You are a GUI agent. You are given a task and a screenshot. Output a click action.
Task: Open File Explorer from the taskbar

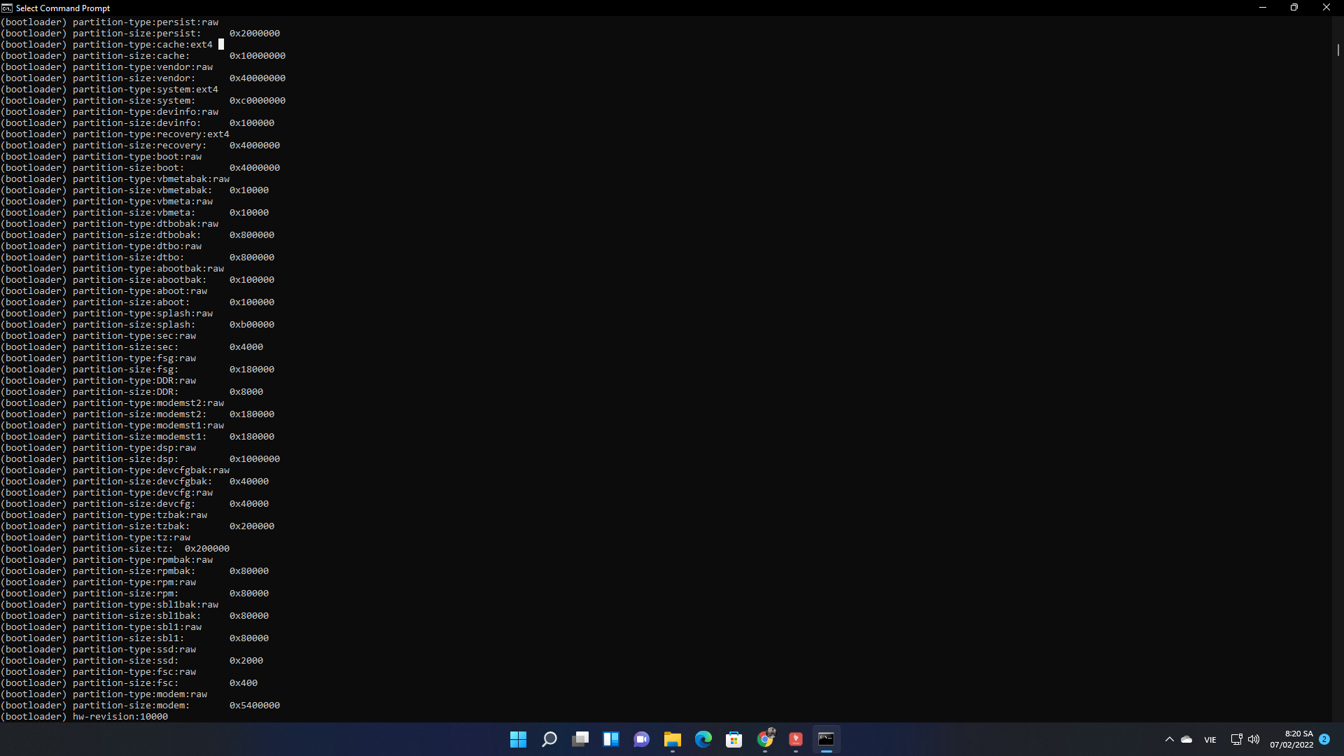tap(673, 739)
